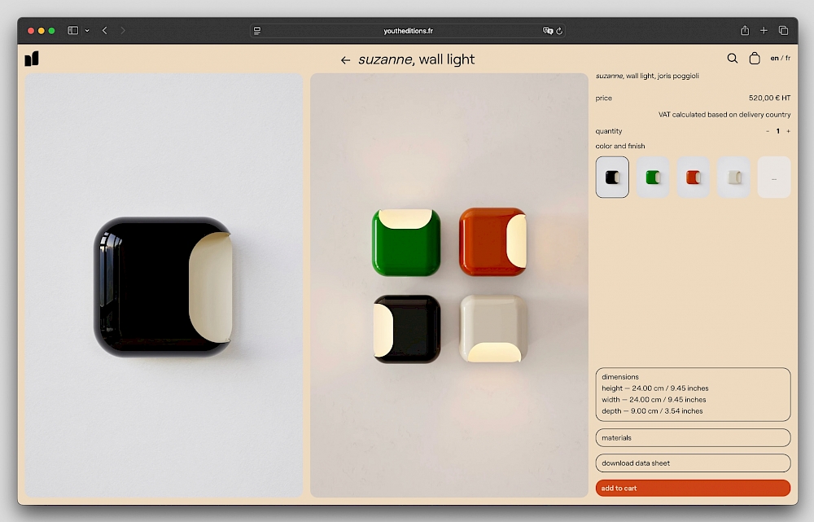Reload the page with the refresh icon

(559, 31)
